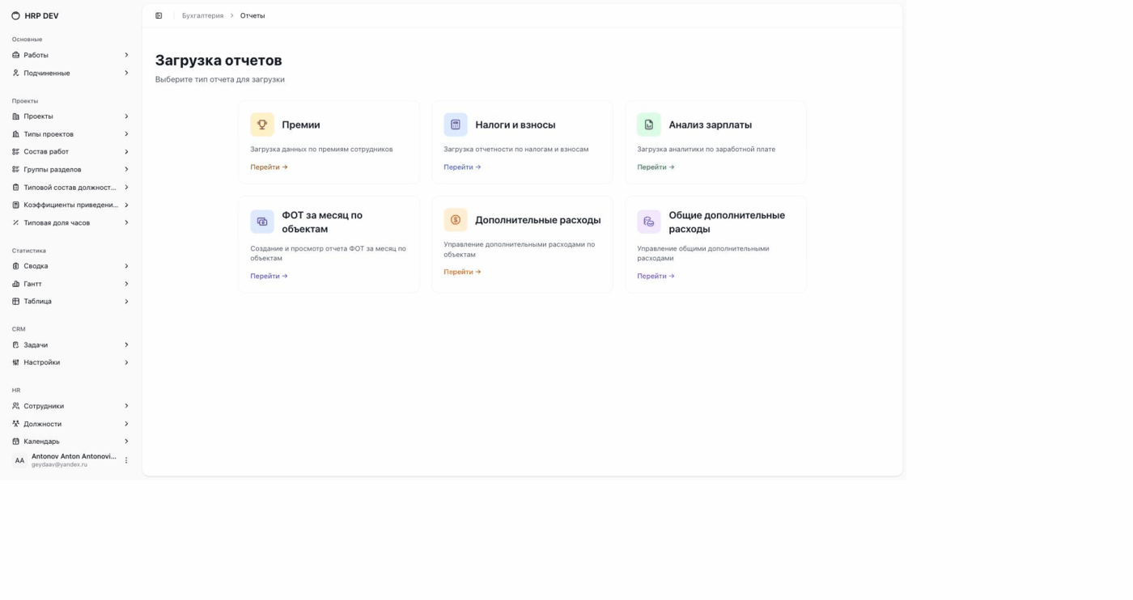1133x600 pixels.
Task: Click the Календарь calendar icon
Action: pyautogui.click(x=15, y=442)
